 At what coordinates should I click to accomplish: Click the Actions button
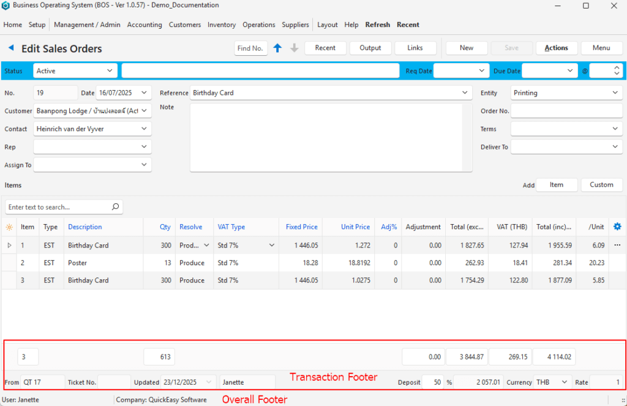(556, 48)
